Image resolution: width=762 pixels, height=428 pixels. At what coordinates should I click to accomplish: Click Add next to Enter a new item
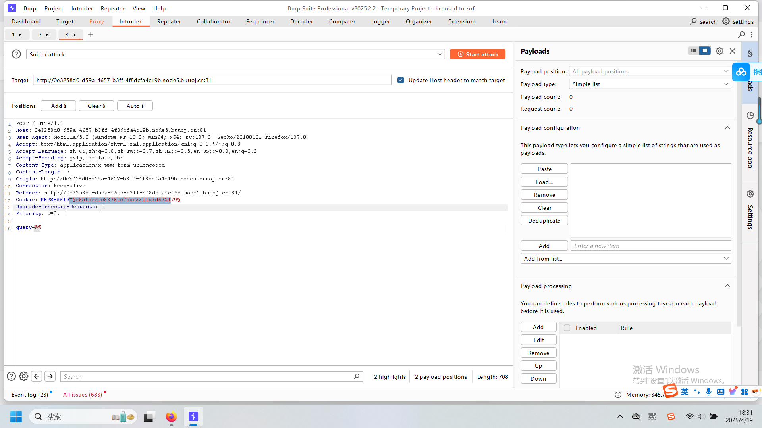click(544, 246)
